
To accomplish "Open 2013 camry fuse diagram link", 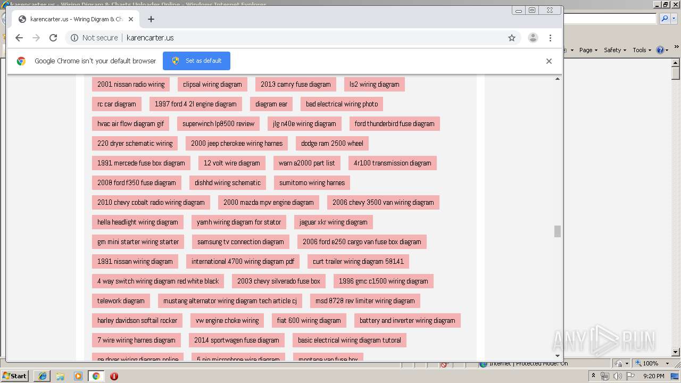I will pos(296,84).
